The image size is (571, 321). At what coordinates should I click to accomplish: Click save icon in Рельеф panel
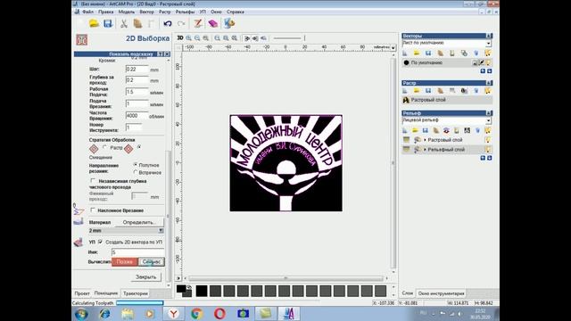(x=425, y=130)
